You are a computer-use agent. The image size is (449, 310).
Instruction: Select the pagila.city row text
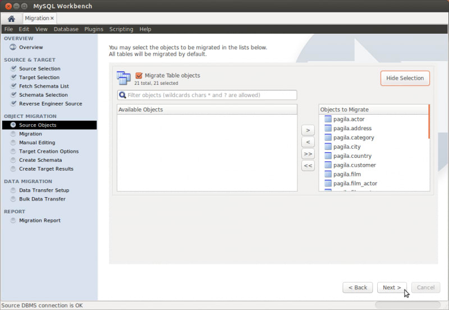(347, 147)
